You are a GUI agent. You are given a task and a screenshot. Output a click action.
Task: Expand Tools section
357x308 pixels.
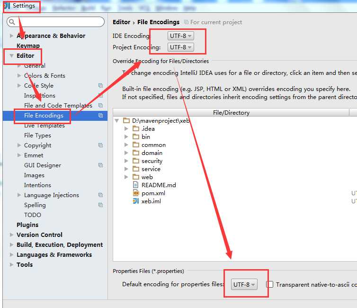click(x=11, y=264)
